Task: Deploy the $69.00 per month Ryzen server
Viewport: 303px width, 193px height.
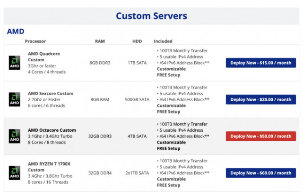Action: pyautogui.click(x=260, y=173)
